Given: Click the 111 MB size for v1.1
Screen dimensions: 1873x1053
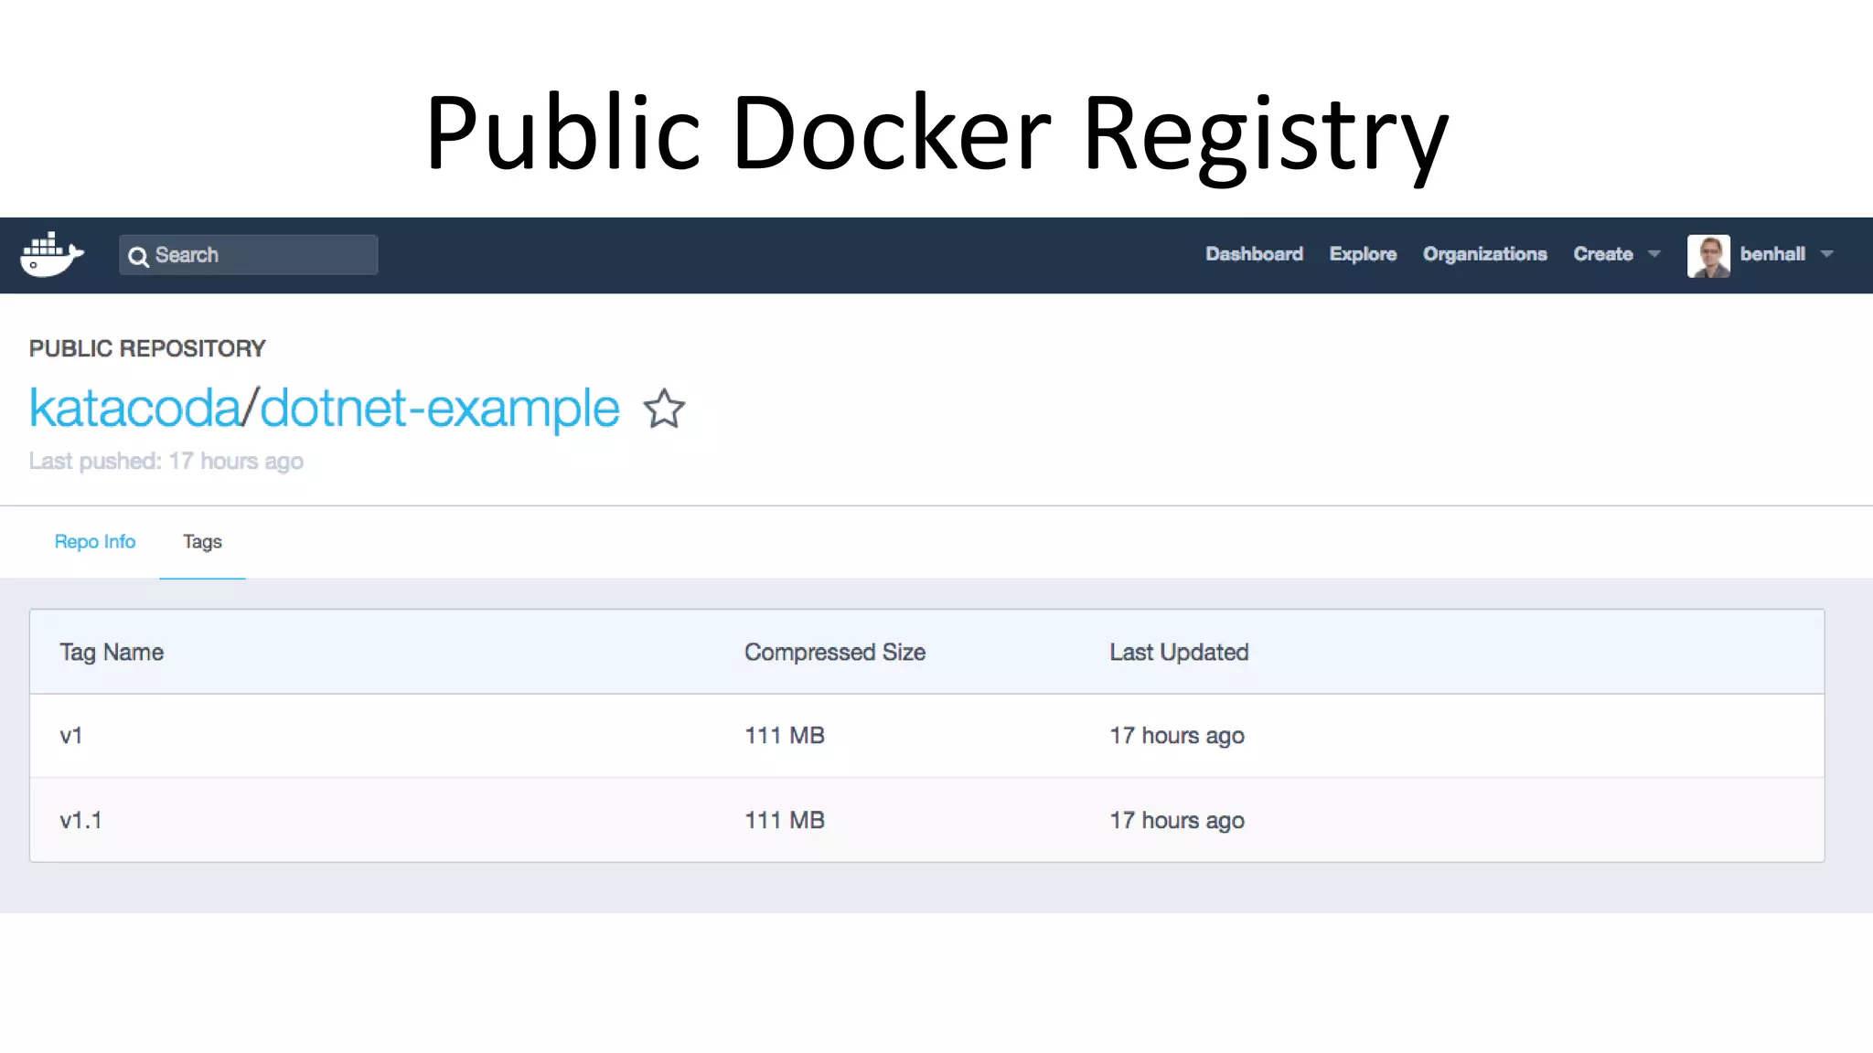Looking at the screenshot, I should pyautogui.click(x=785, y=821).
